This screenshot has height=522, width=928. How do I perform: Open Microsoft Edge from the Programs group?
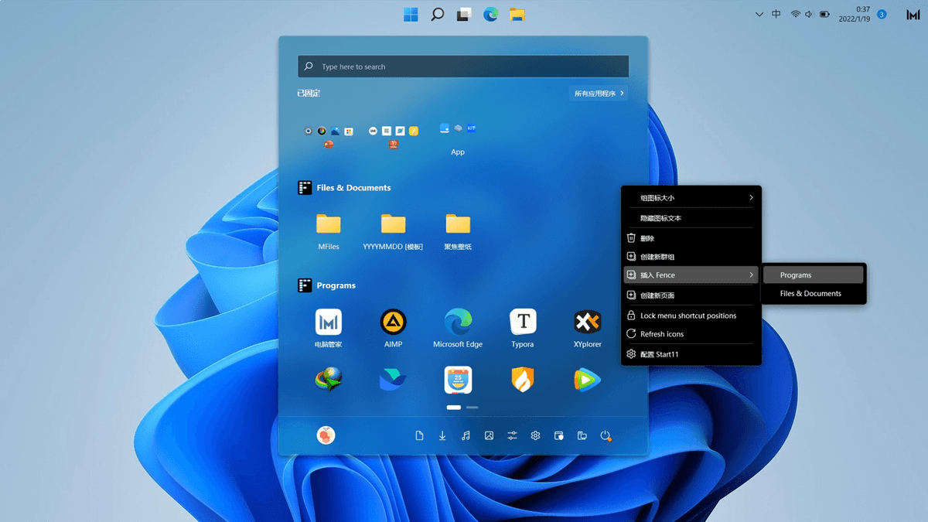click(458, 329)
